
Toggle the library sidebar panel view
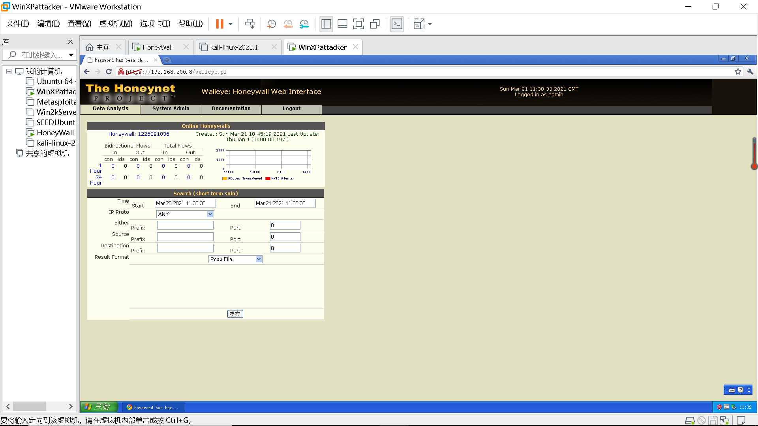326,24
